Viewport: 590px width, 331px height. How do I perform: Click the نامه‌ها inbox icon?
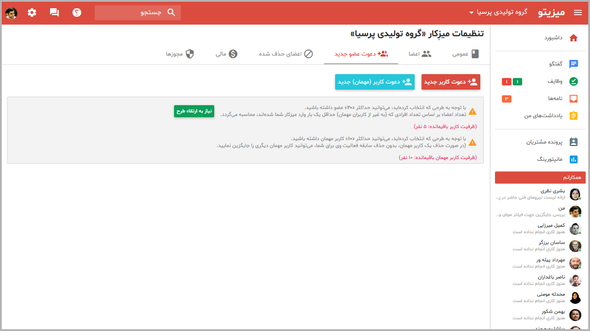[x=573, y=98]
